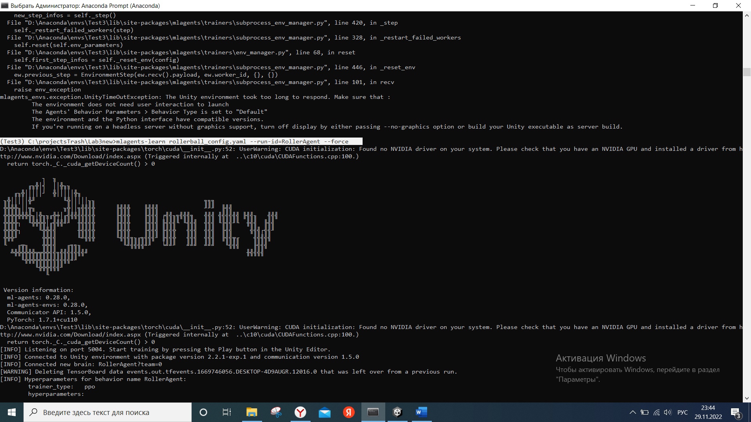Open the battery status flyout
The image size is (751, 422).
[645, 412]
